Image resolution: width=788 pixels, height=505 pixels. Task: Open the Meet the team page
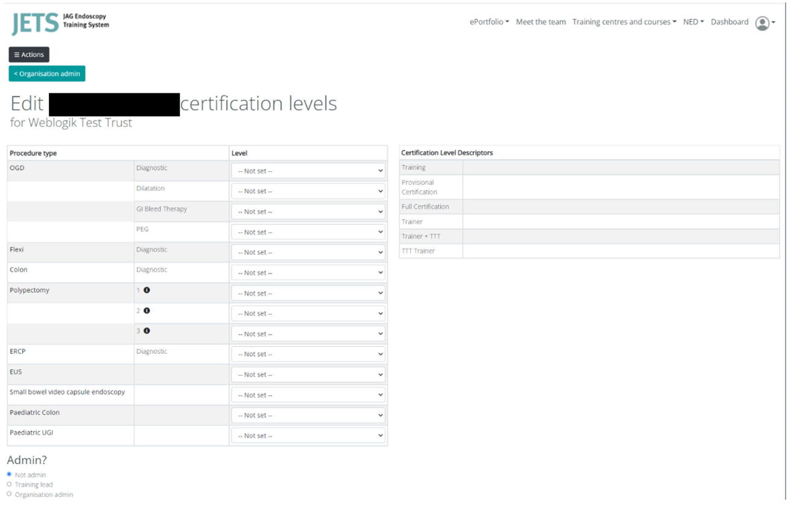tap(540, 22)
